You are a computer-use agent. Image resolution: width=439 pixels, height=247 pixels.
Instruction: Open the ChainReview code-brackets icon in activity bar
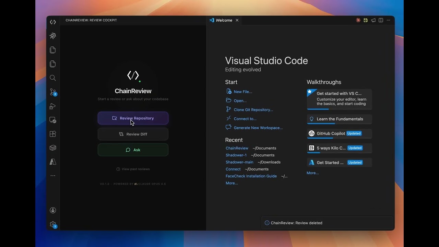[53, 22]
